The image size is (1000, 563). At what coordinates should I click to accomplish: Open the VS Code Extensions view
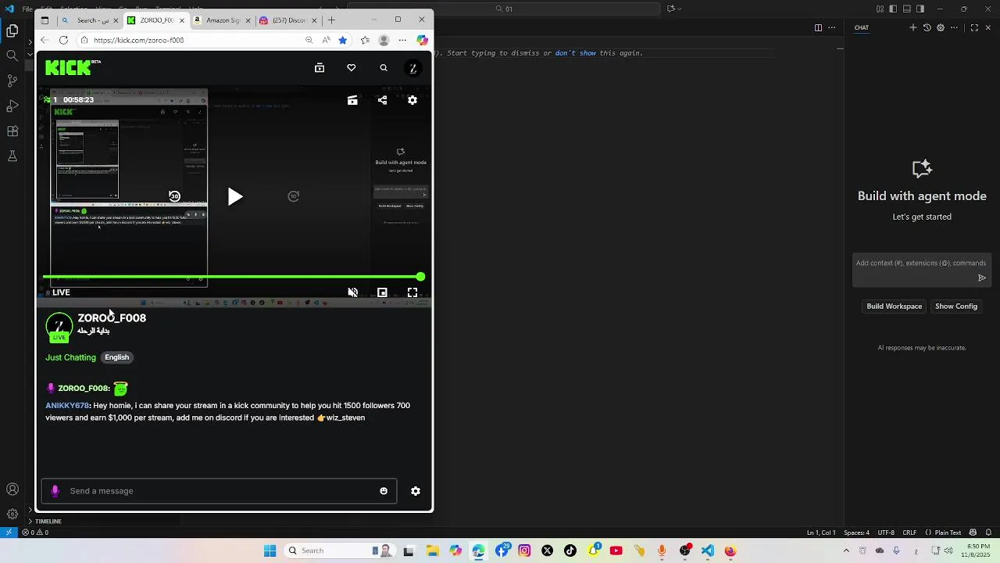(x=12, y=131)
